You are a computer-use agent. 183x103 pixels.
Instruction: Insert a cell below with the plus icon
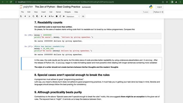tap(25, 16)
